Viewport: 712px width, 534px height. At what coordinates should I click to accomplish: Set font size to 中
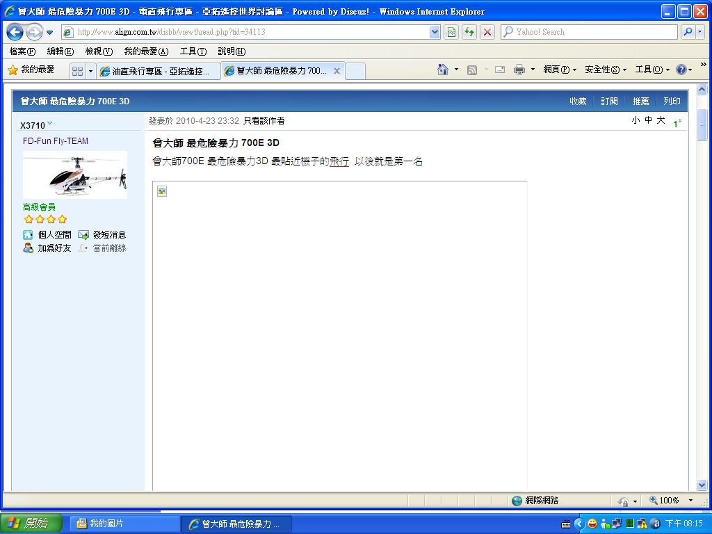pyautogui.click(x=649, y=120)
